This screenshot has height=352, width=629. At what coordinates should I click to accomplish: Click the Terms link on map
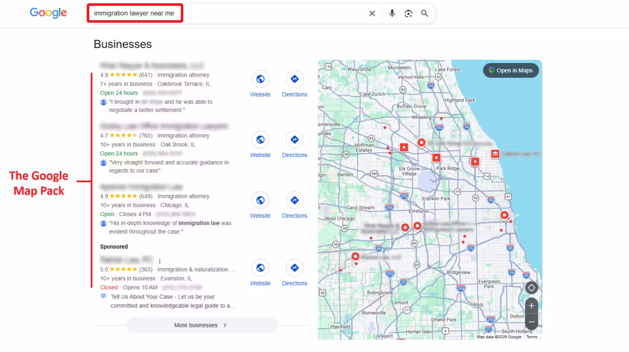[531, 337]
